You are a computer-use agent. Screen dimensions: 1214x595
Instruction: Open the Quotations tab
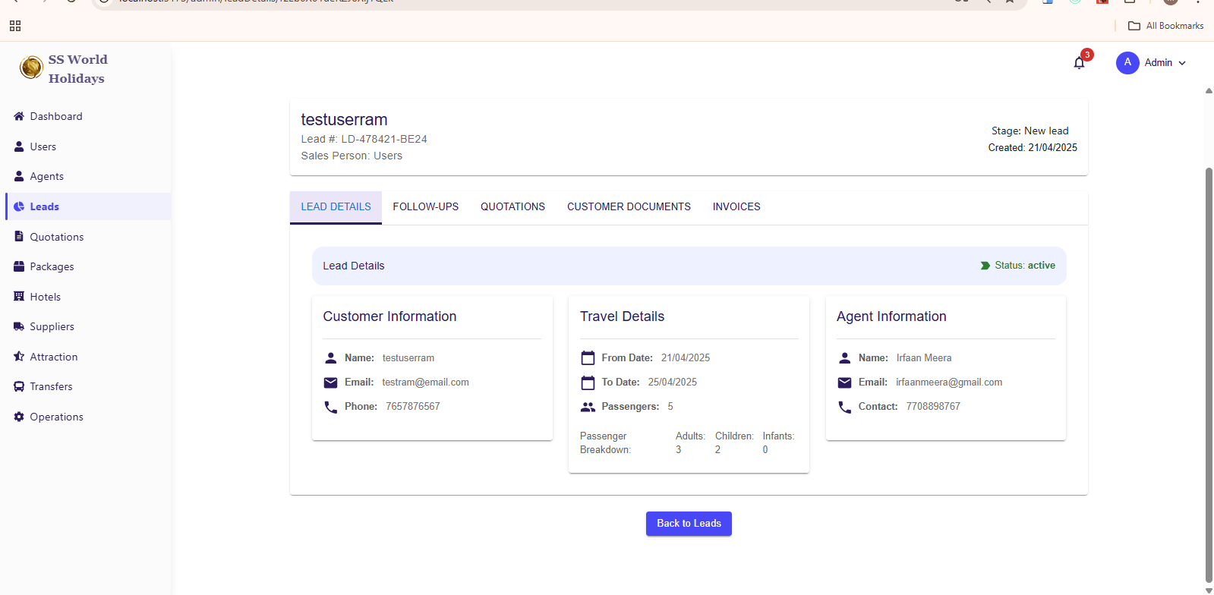(512, 206)
